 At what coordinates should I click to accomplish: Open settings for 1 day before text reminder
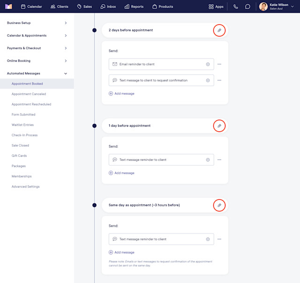(x=208, y=160)
